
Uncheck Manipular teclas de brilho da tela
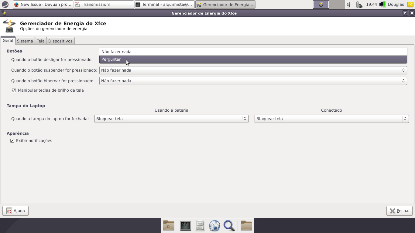[x=14, y=90]
